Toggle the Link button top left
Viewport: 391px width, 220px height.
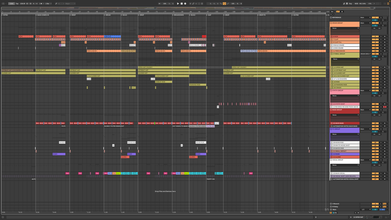(x=11, y=3)
